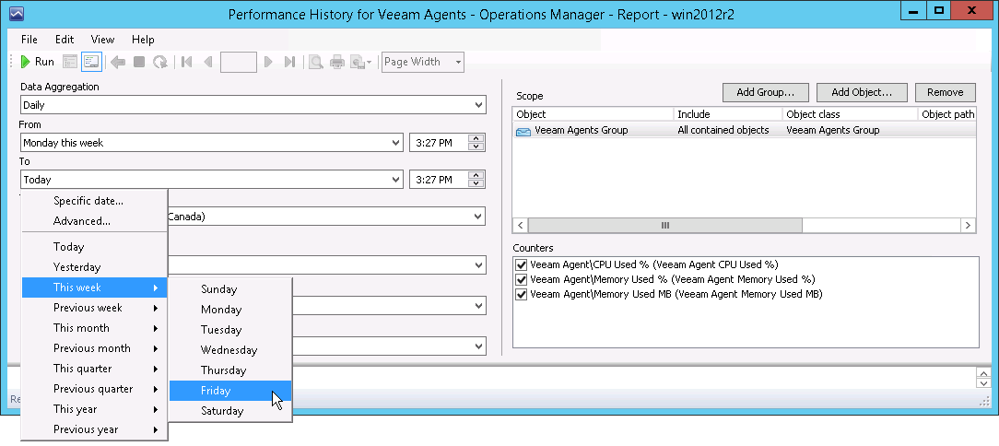This screenshot has width=999, height=446.
Task: Open the View menu
Action: 102,40
